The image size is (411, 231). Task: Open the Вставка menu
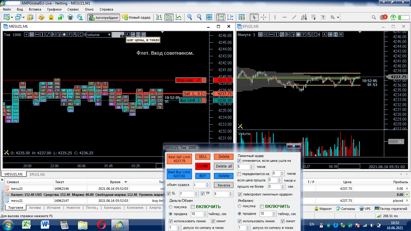35,9
